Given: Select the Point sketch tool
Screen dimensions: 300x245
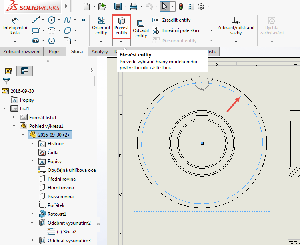Looking at the screenshot, I should point(84,20).
